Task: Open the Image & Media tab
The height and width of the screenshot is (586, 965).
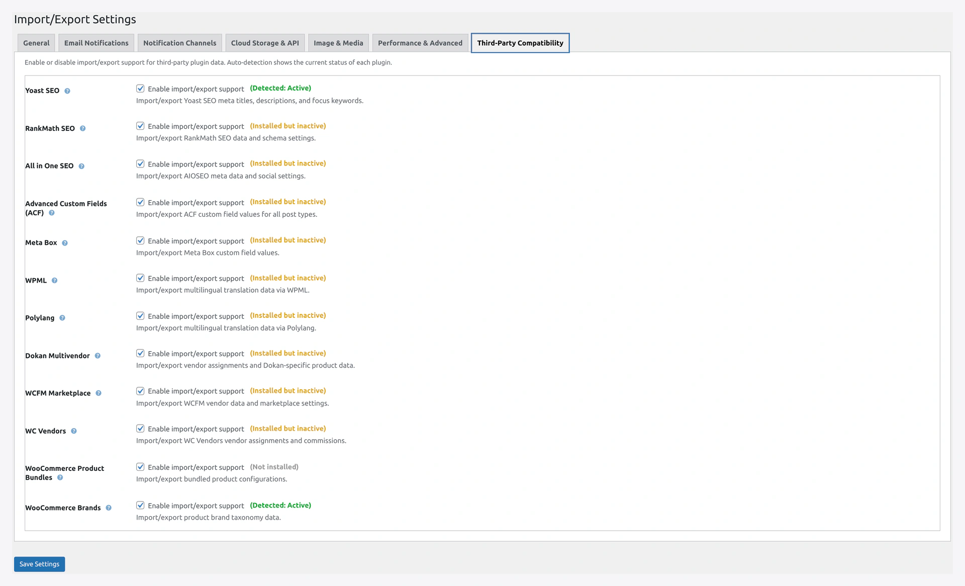Action: (x=338, y=43)
